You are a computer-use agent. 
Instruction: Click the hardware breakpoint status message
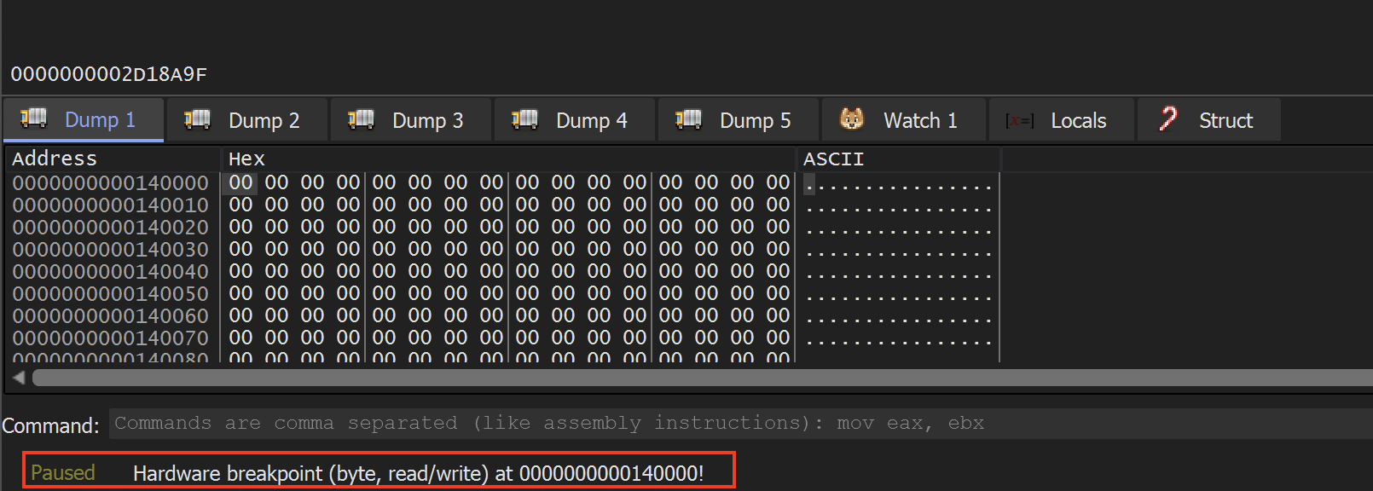(418, 473)
